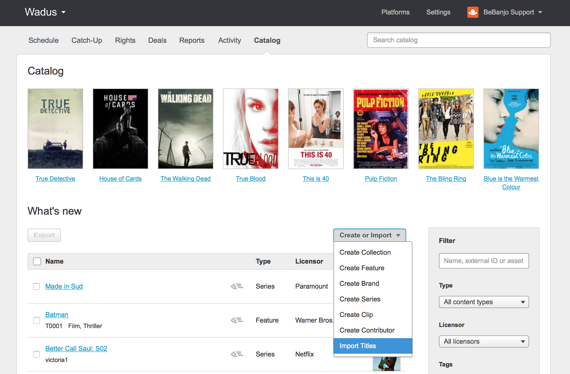Switch to the Schedule tab
This screenshot has height=374, width=570.
pyautogui.click(x=43, y=40)
